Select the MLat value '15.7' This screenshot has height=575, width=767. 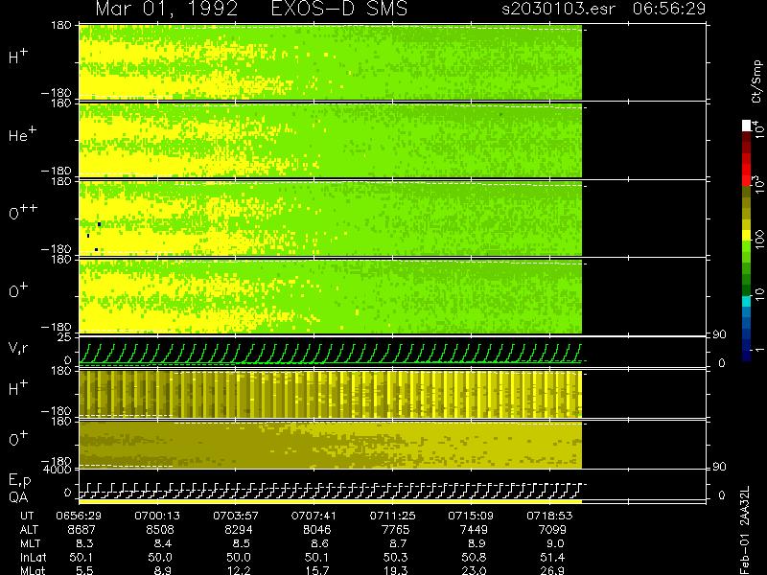[x=316, y=570]
